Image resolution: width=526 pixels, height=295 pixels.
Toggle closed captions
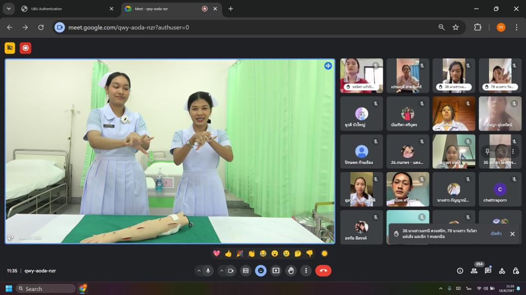[246, 270]
